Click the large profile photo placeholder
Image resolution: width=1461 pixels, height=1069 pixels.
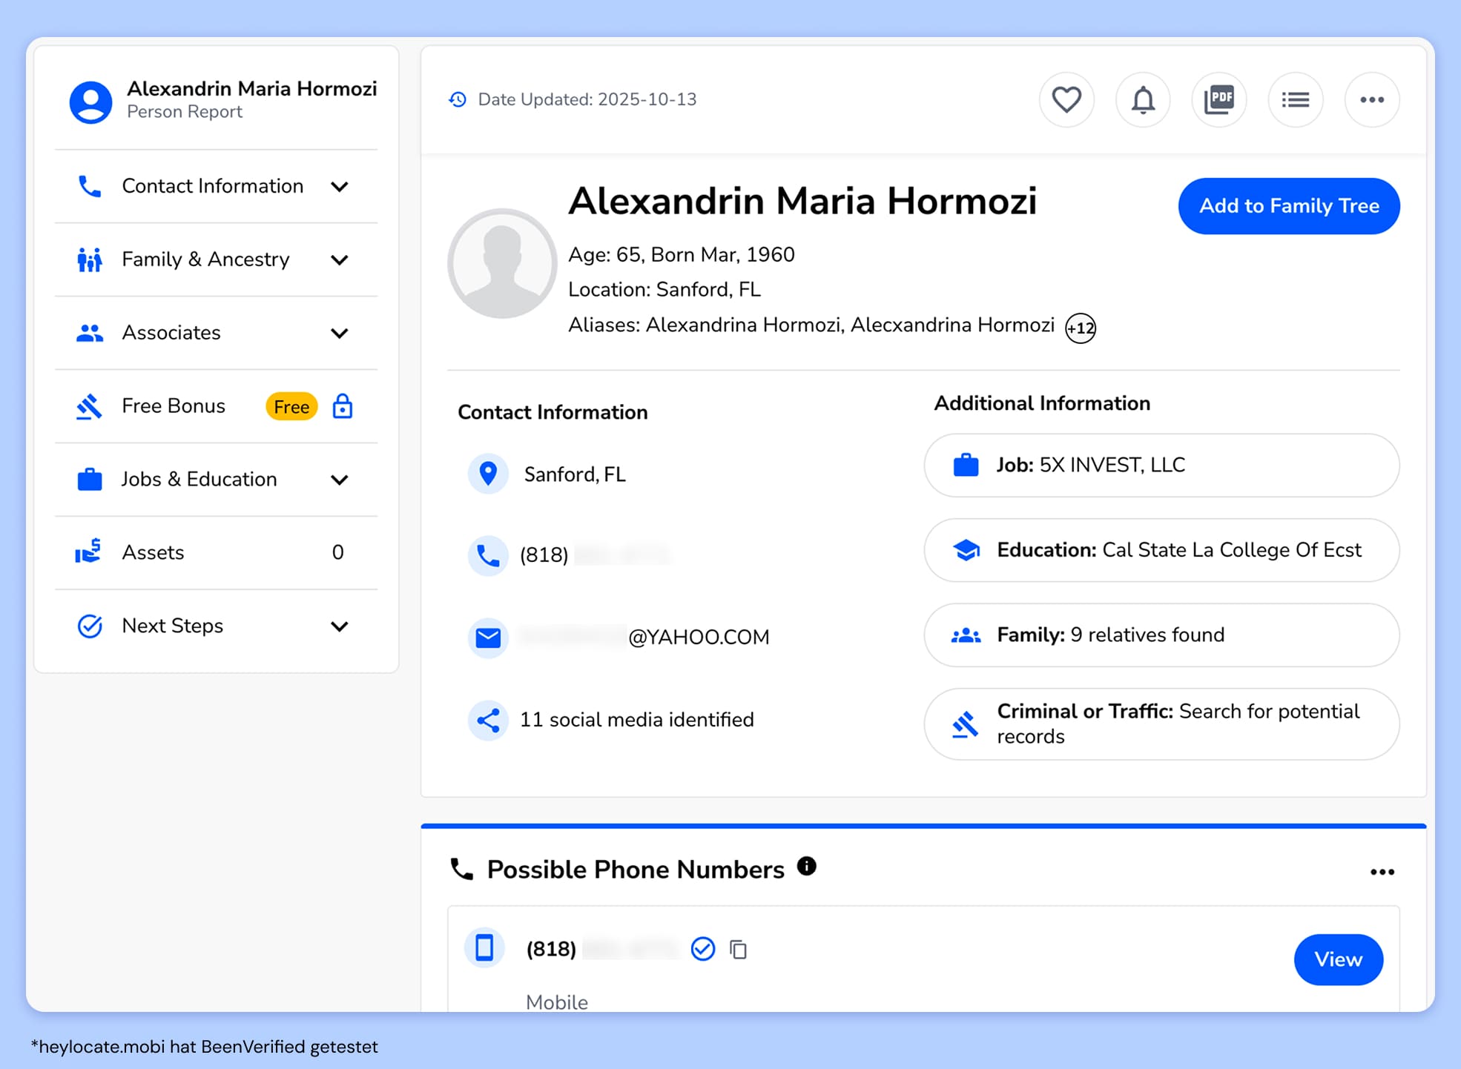click(502, 263)
